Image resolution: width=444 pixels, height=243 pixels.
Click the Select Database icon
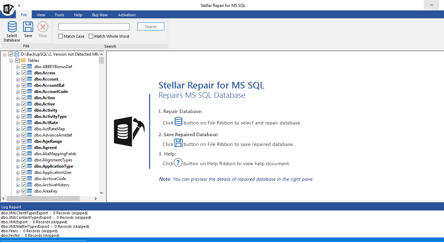(x=12, y=27)
